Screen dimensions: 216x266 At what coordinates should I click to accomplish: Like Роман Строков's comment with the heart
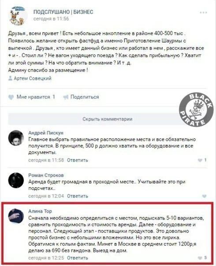click(x=204, y=196)
